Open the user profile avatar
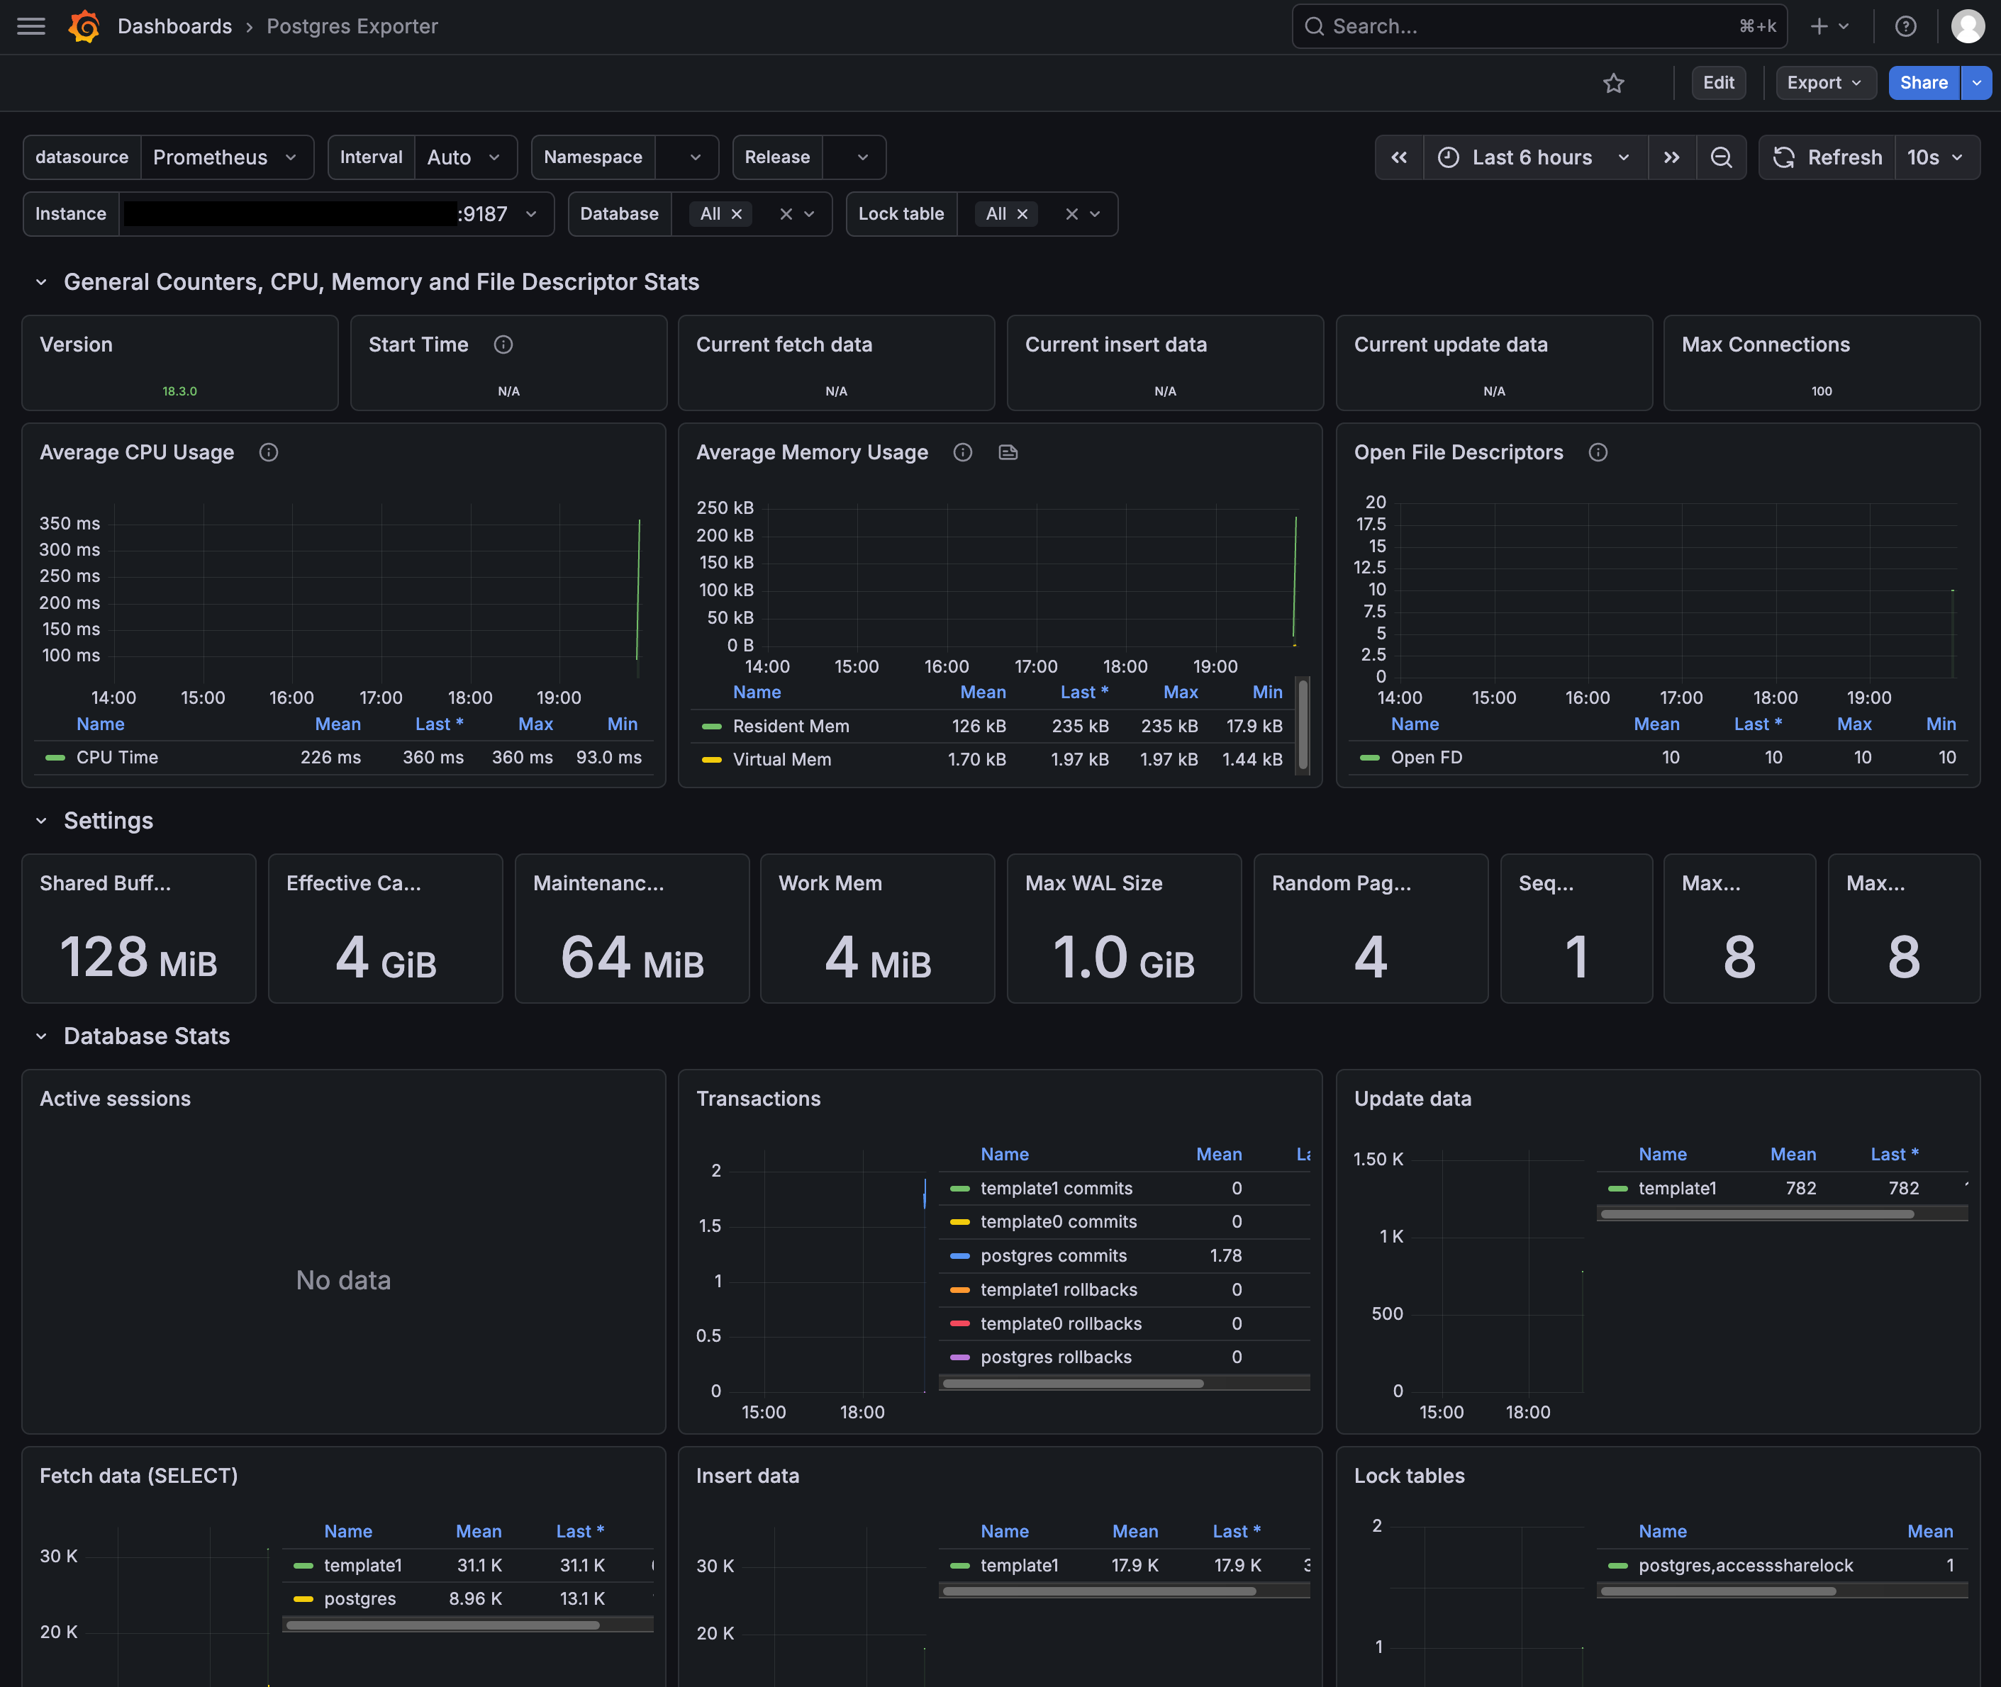The height and width of the screenshot is (1687, 2001). [x=1968, y=26]
